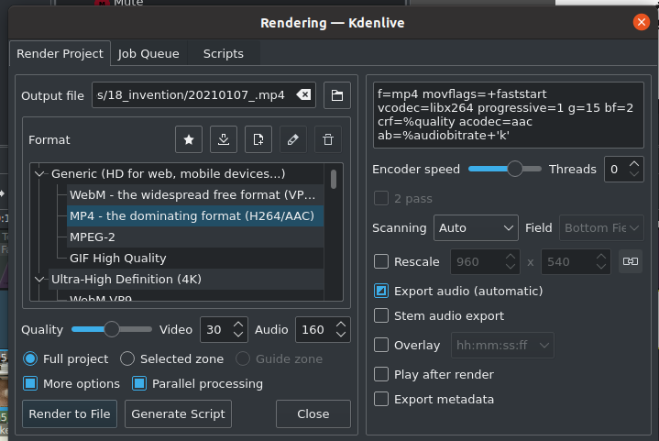
Task: Click the favorite star format icon
Action: (x=189, y=139)
